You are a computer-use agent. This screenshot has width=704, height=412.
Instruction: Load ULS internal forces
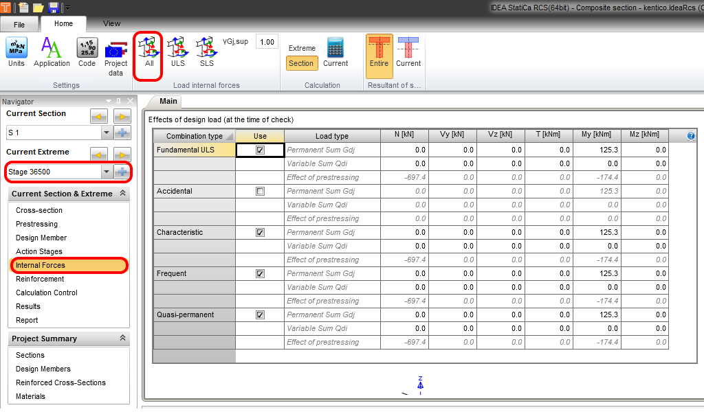[x=177, y=53]
